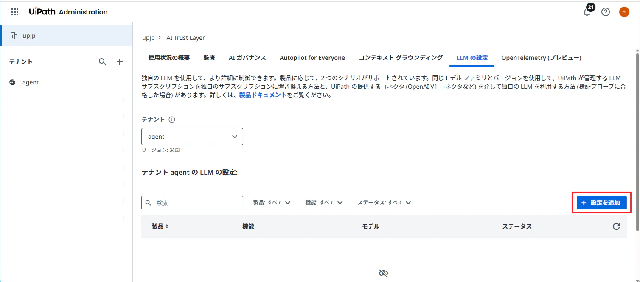Expand the ステータス: すべて filter
Image resolution: width=640 pixels, height=282 pixels.
point(384,203)
